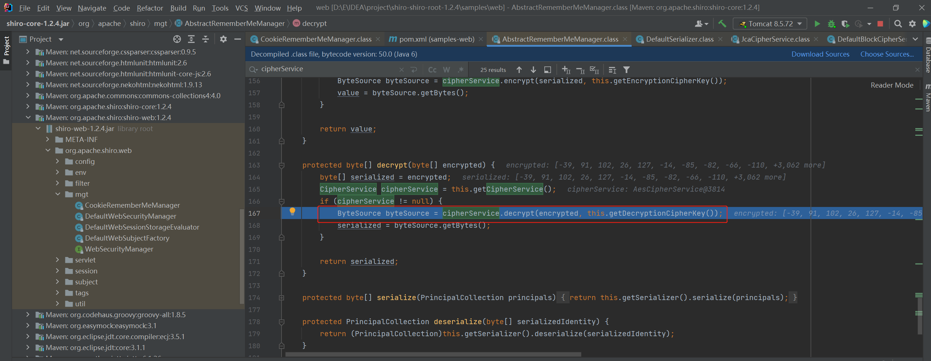Switch to pom.xml (samples-web) tab
The width and height of the screenshot is (931, 361).
[x=437, y=39]
